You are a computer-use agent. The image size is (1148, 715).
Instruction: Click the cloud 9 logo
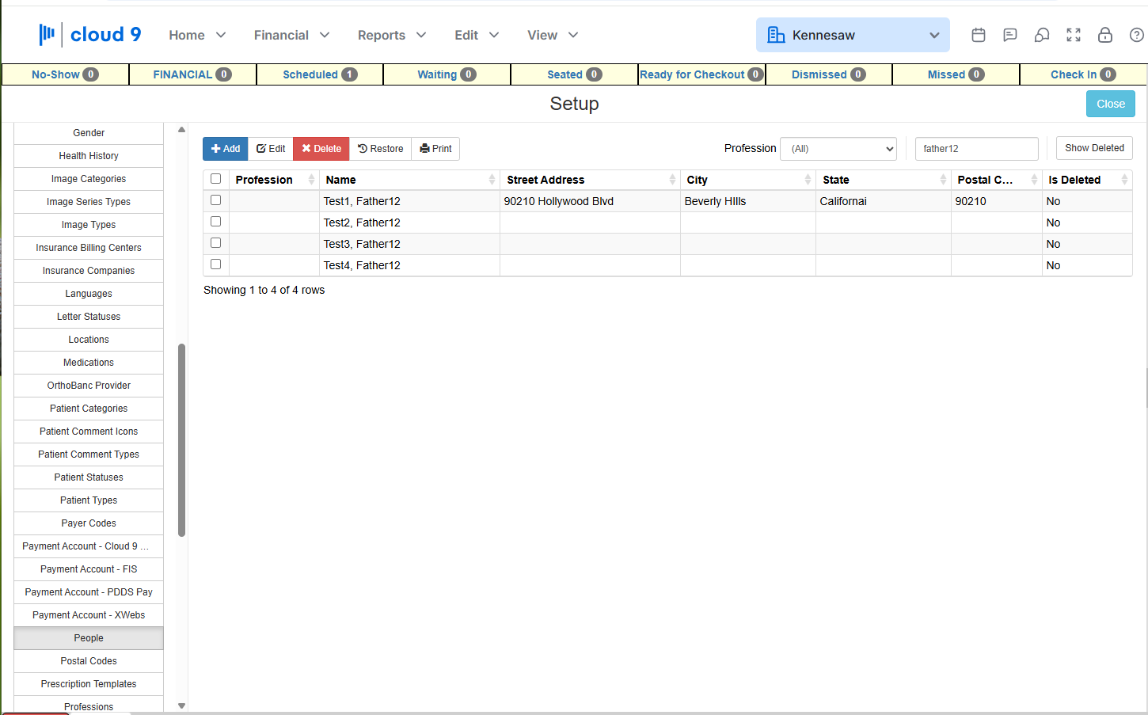90,34
